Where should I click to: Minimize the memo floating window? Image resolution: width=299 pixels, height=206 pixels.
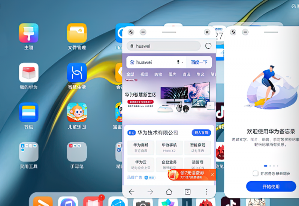click(x=245, y=32)
